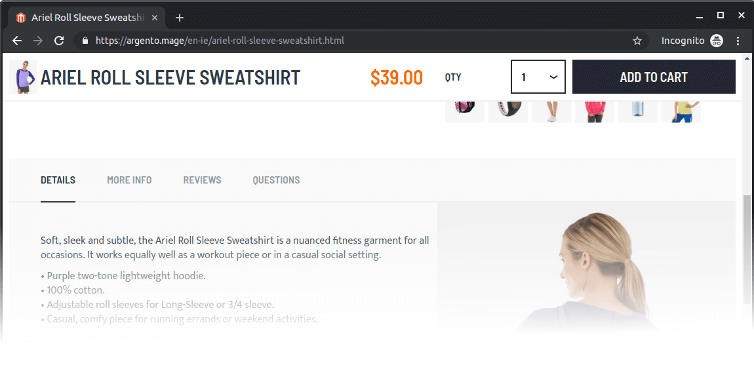Add the sweatshirt to cart

tap(654, 77)
